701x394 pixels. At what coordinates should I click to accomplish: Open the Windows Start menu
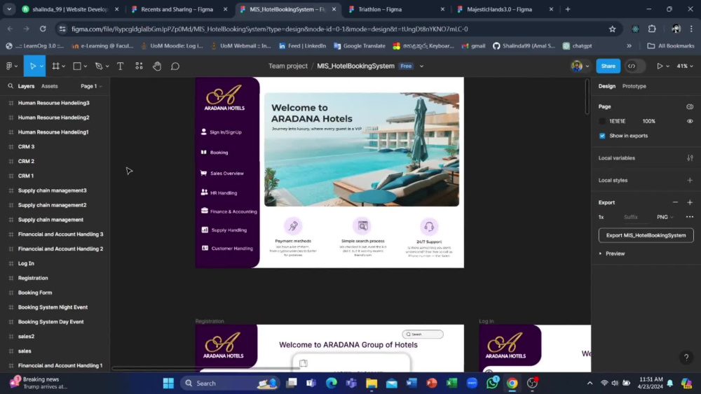tap(168, 383)
